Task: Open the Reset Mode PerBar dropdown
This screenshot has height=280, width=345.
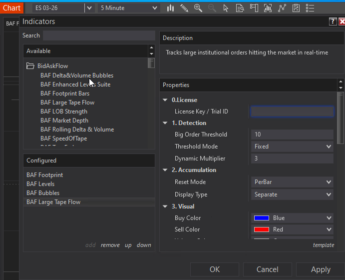Action: [x=292, y=182]
